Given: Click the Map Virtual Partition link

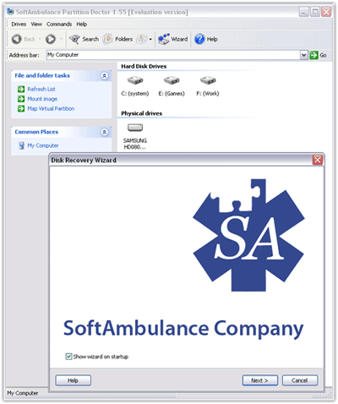Looking at the screenshot, I should [x=51, y=108].
